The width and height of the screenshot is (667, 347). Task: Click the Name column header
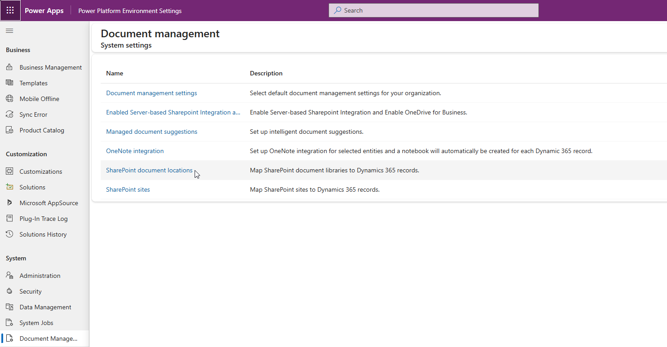tap(115, 73)
